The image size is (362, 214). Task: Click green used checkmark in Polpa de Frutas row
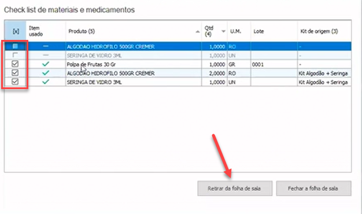pyautogui.click(x=46, y=64)
